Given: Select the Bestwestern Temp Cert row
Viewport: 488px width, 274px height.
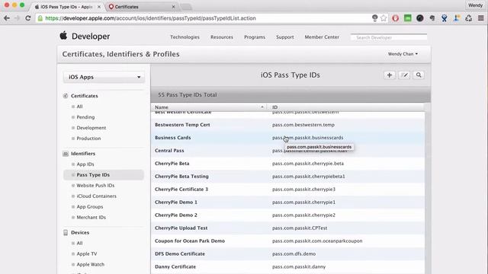Looking at the screenshot, I should coord(288,125).
